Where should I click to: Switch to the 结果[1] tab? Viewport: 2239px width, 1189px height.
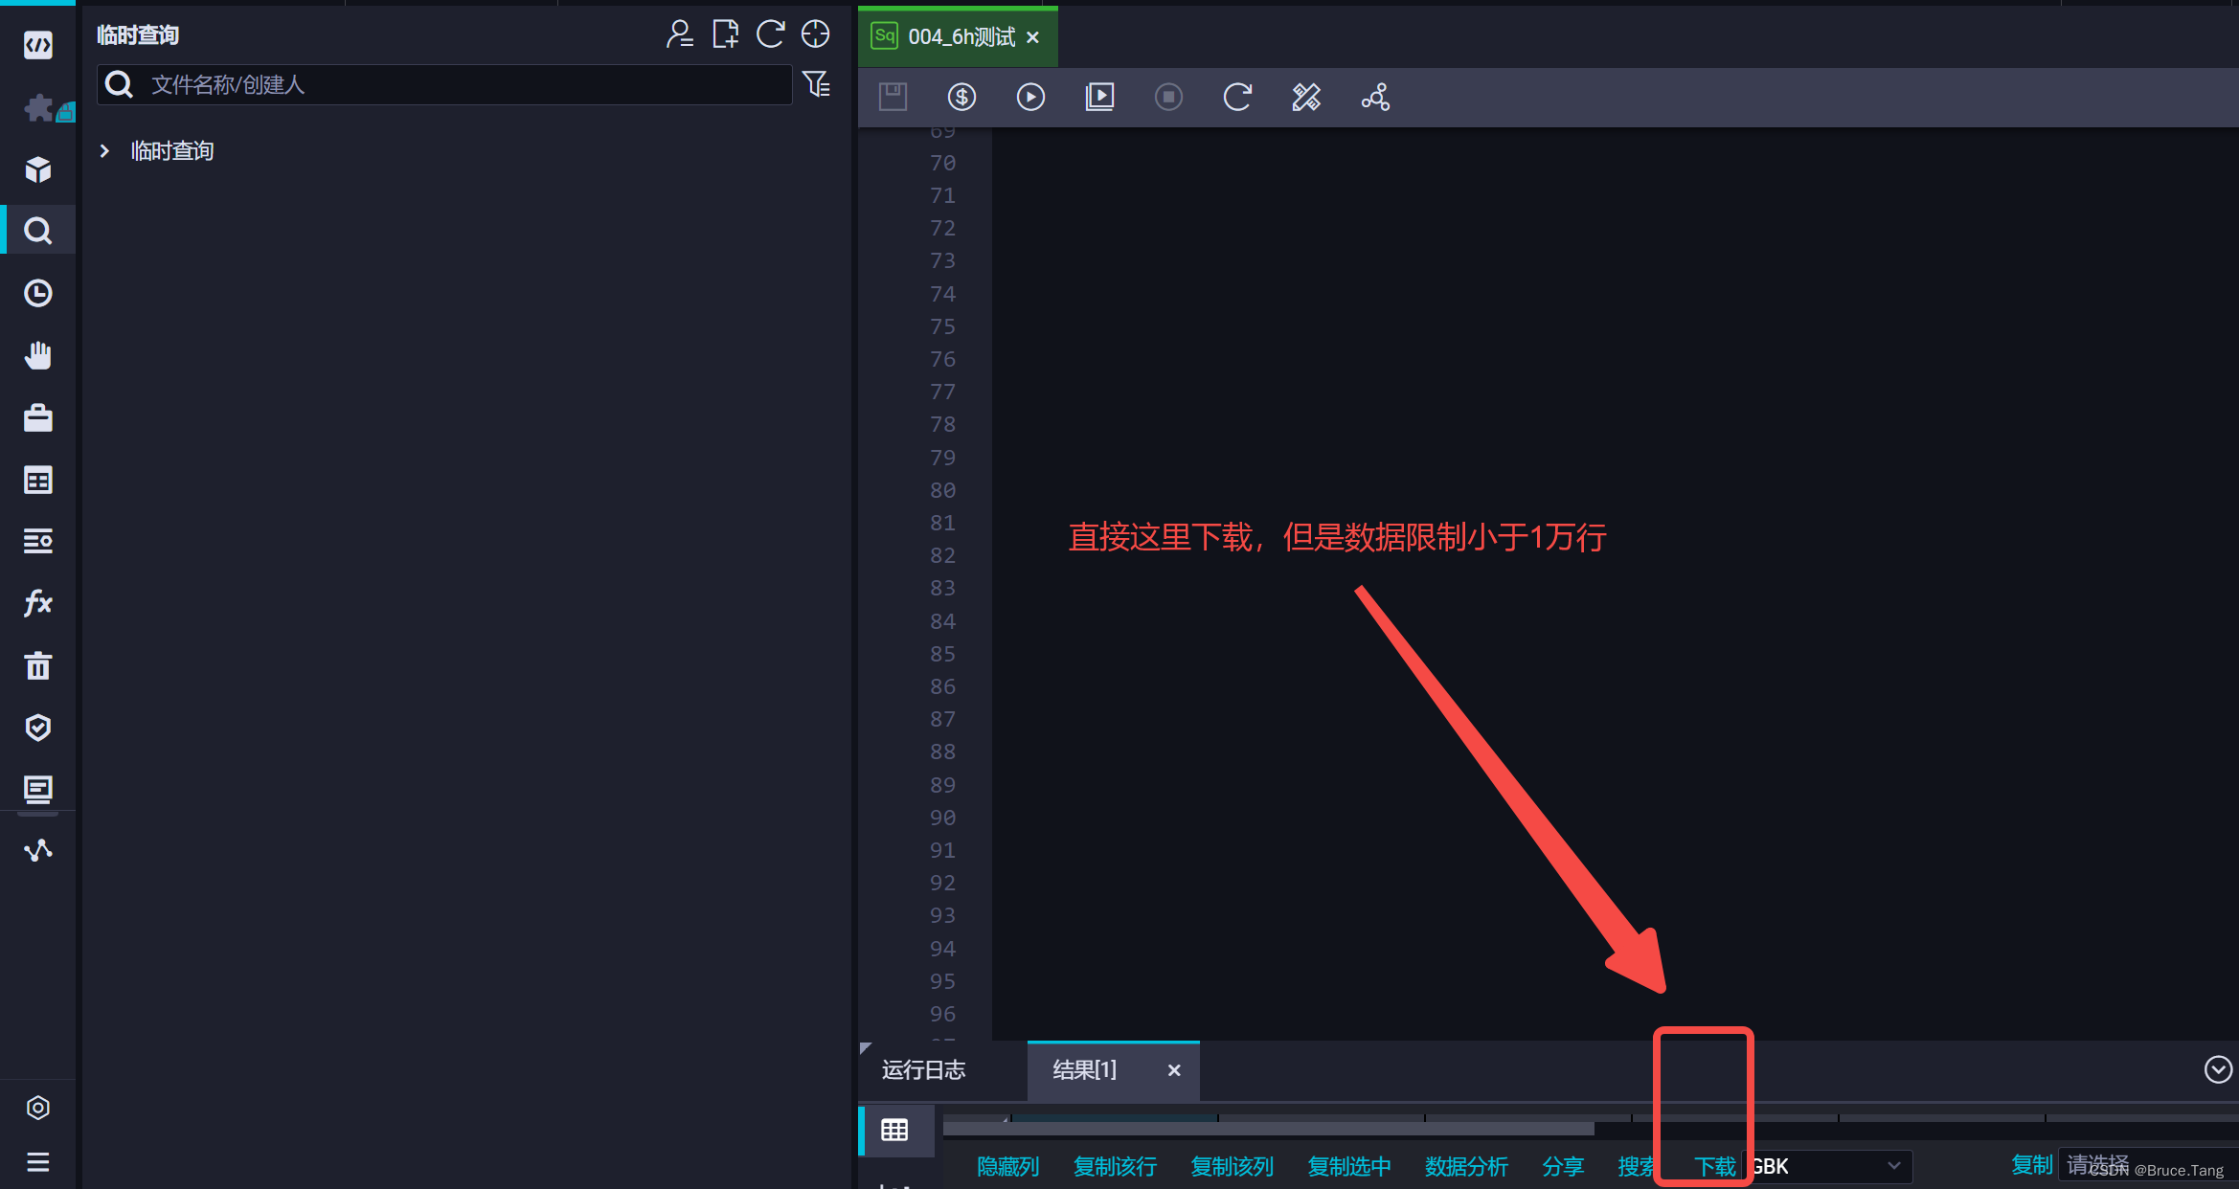pyautogui.click(x=1083, y=1070)
